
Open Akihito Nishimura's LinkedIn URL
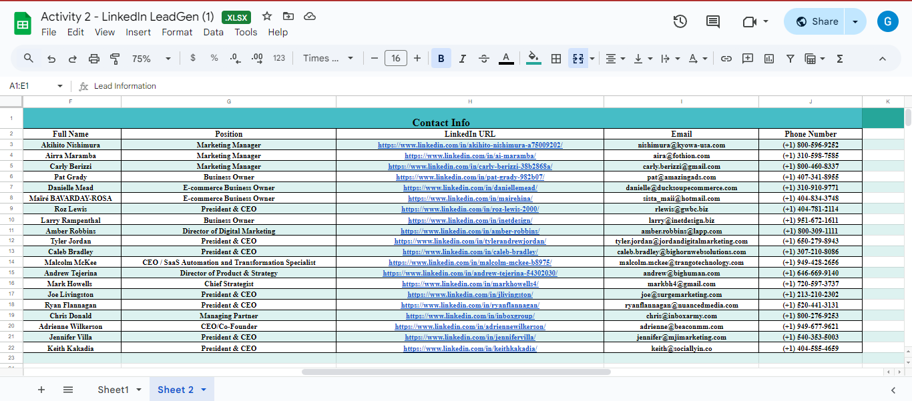tap(470, 145)
